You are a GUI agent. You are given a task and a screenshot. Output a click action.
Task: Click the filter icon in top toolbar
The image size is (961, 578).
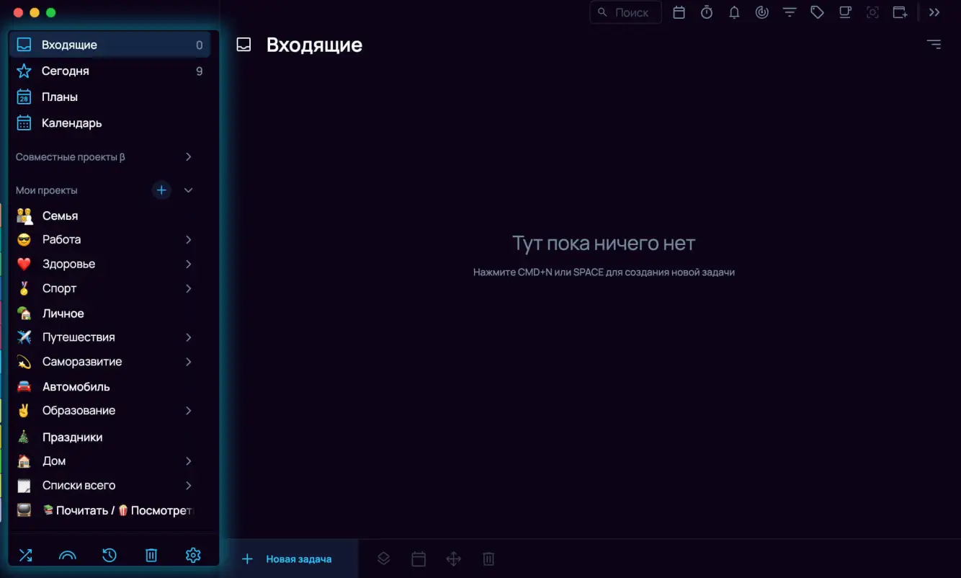pos(790,12)
